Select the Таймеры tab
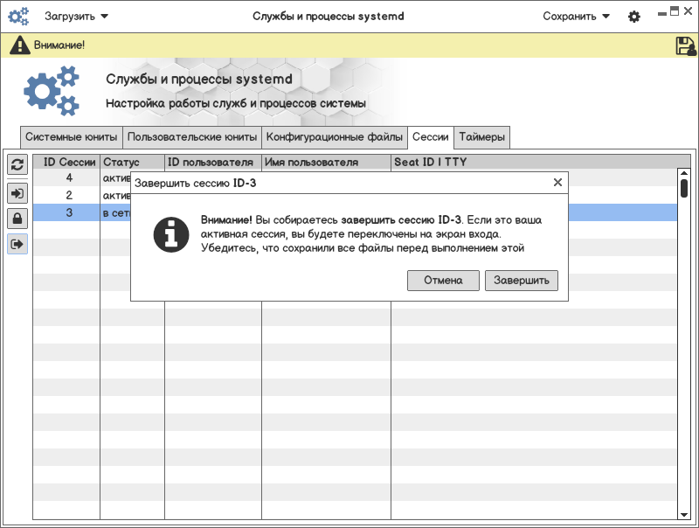The image size is (699, 528). 481,137
